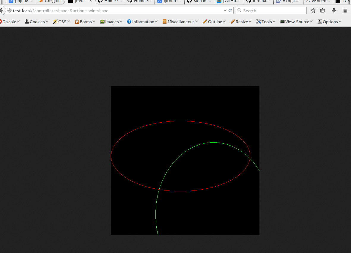Close the active '(PN...' tab

tap(91, 1)
